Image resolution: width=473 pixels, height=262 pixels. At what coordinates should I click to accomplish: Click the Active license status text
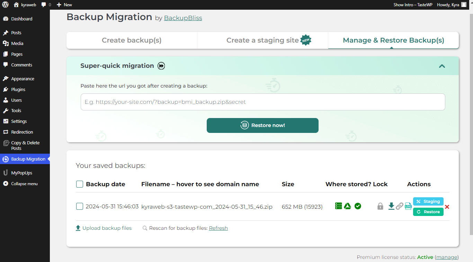(425, 257)
